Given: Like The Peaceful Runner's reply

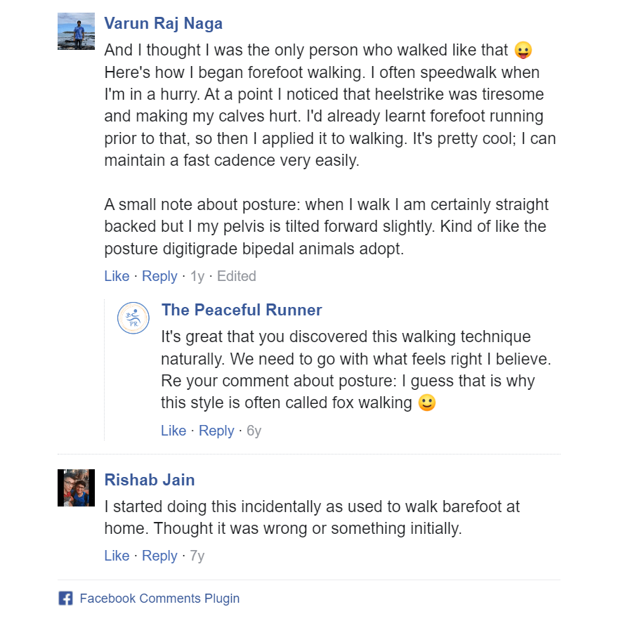Looking at the screenshot, I should (173, 431).
